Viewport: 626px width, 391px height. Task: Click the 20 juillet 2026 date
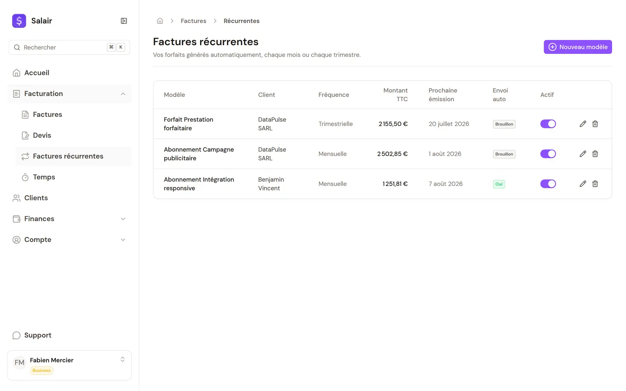[449, 124]
